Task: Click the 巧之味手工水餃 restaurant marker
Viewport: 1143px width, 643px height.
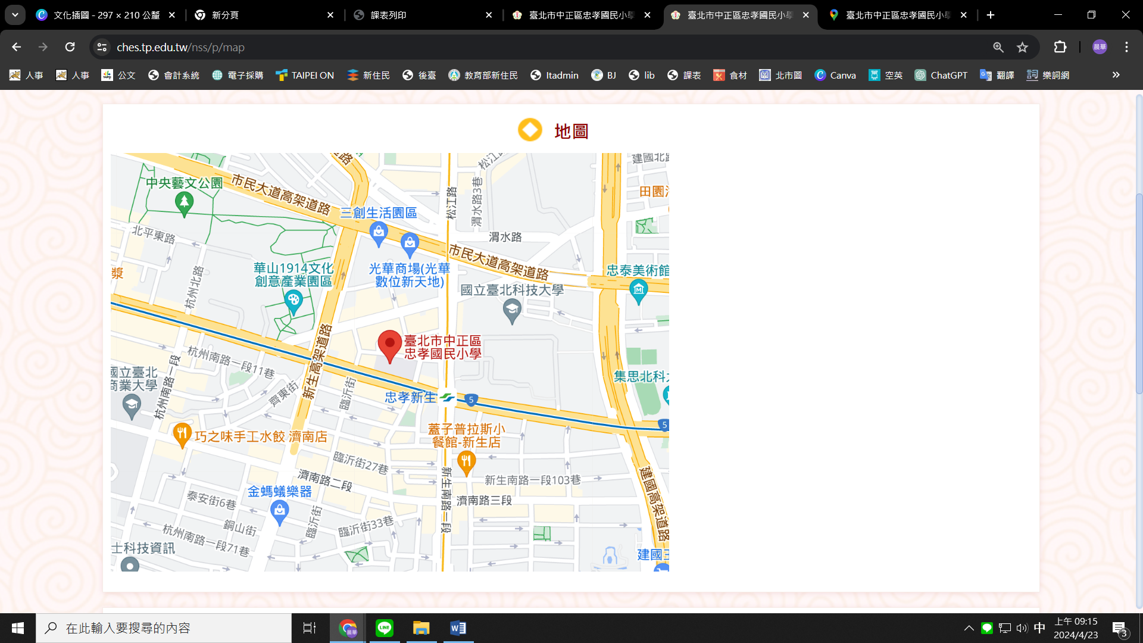Action: click(x=182, y=435)
